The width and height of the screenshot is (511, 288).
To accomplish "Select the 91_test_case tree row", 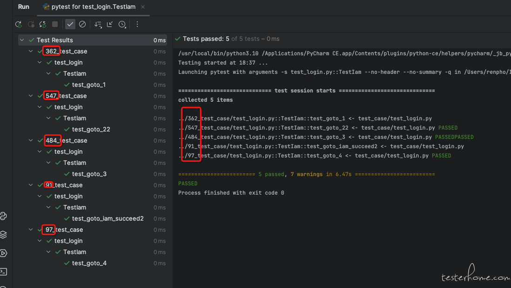I will (x=93, y=185).
